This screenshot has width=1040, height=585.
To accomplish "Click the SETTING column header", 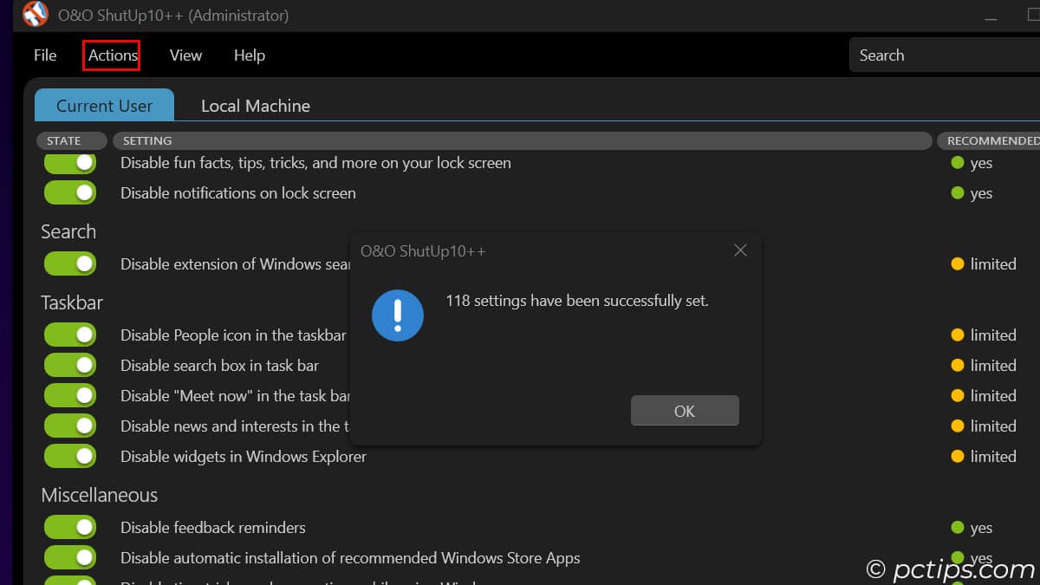I will coord(522,140).
